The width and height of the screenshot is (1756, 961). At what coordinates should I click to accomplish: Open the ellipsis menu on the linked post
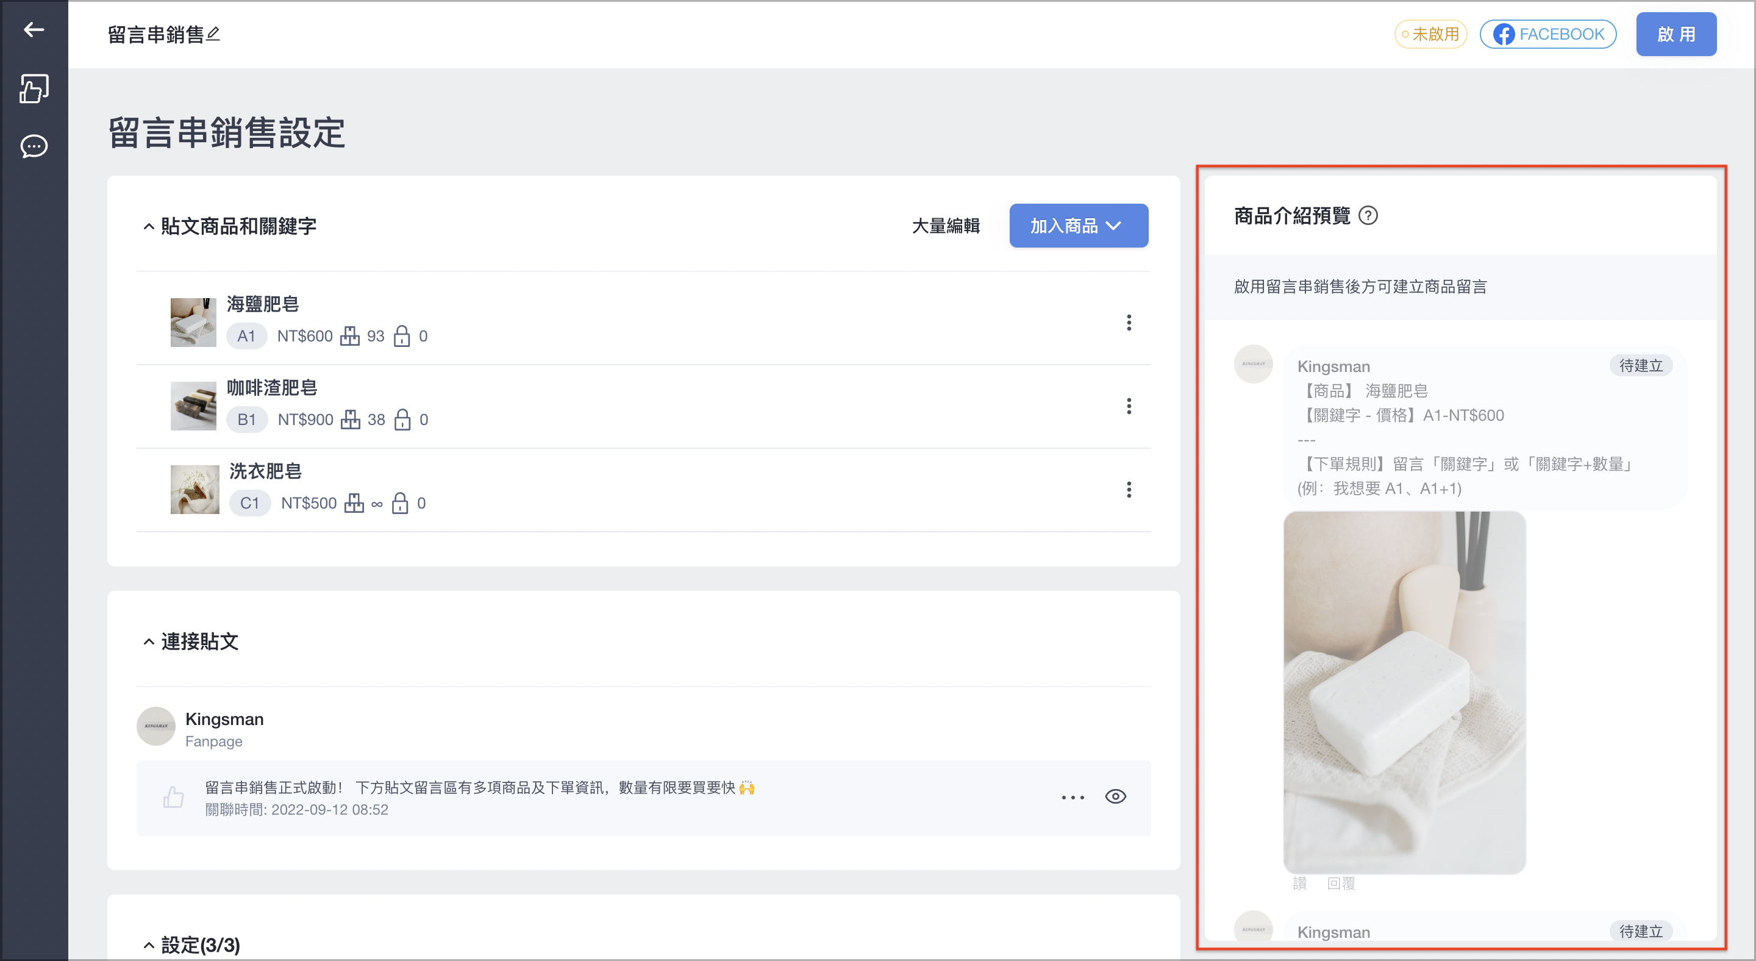[x=1073, y=798]
